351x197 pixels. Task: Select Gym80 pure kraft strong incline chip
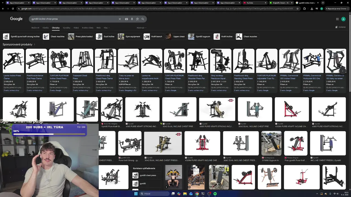pos(22,36)
